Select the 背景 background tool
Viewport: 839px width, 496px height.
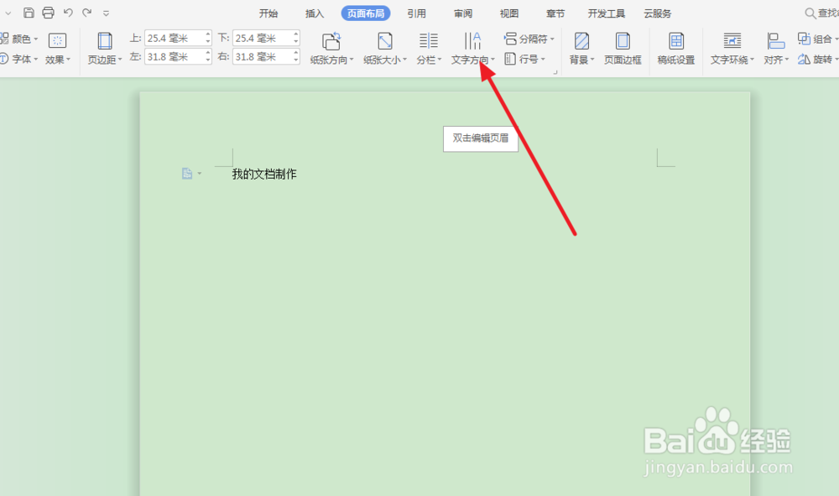pyautogui.click(x=581, y=50)
